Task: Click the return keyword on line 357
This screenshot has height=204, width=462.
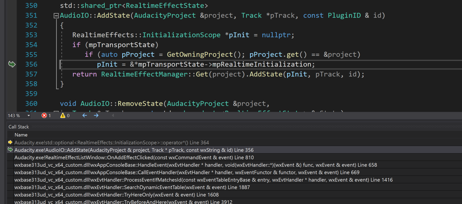Action: 84,74
